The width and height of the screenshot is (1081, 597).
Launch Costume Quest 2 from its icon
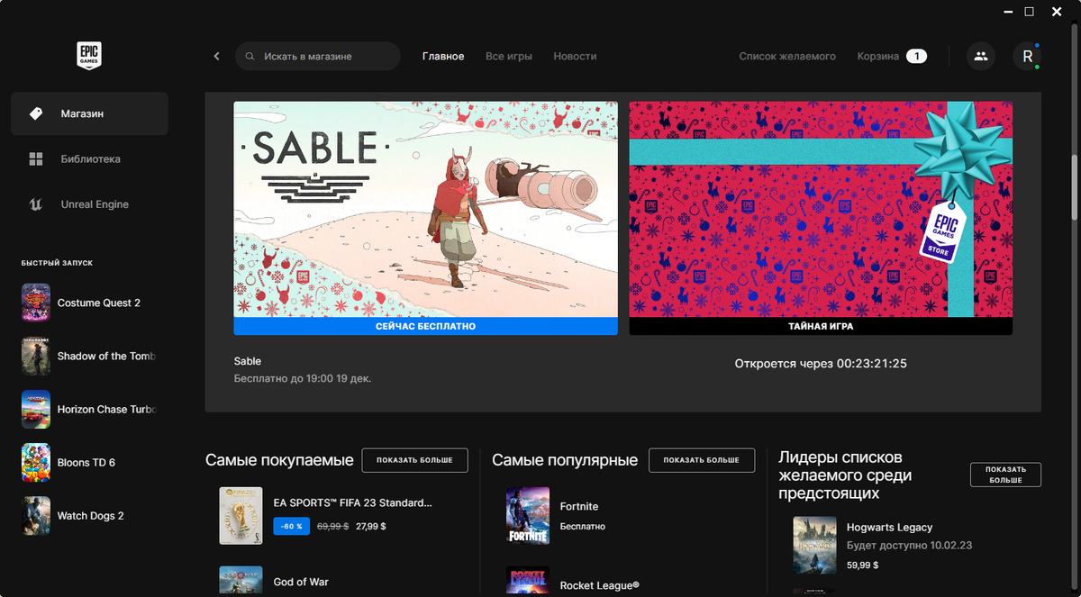36,303
